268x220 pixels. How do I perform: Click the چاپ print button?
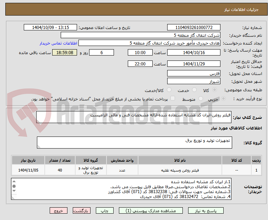(105, 211)
